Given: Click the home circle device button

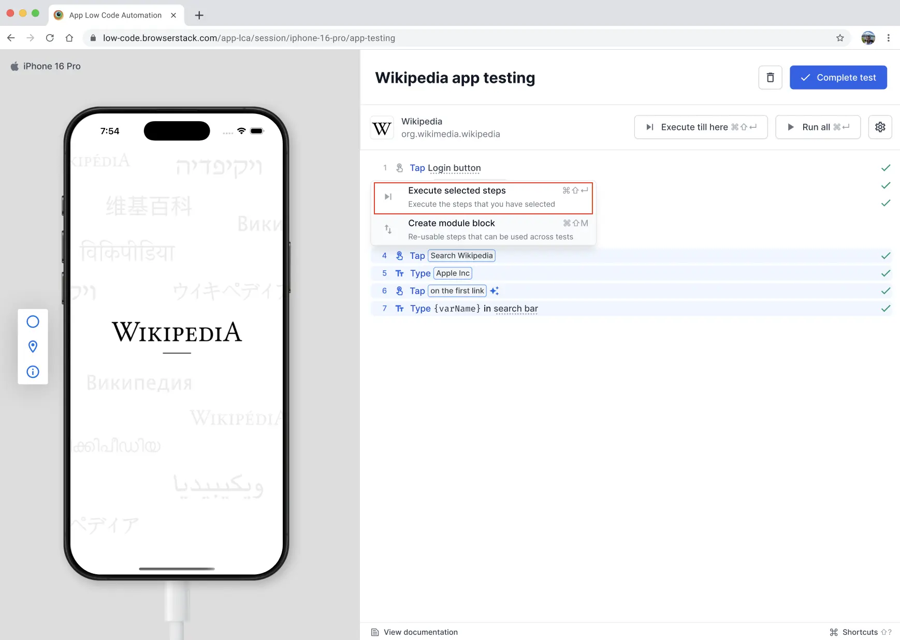Looking at the screenshot, I should coord(33,322).
